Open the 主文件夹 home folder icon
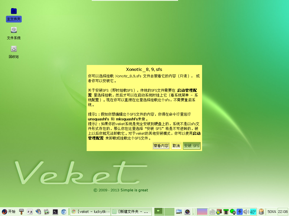The width and height of the screenshot is (289, 216). point(14,15)
